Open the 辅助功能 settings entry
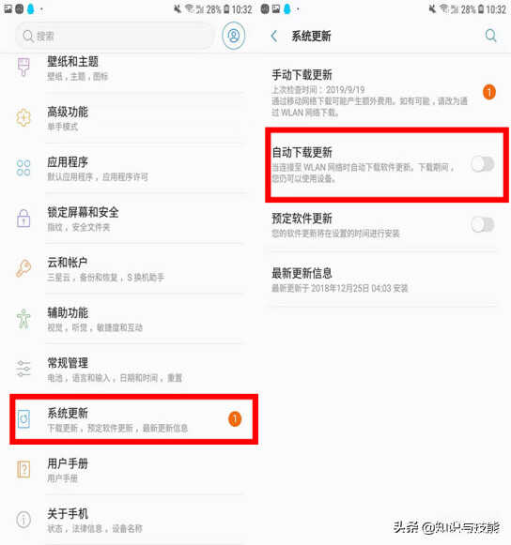511x545 pixels. (129, 319)
